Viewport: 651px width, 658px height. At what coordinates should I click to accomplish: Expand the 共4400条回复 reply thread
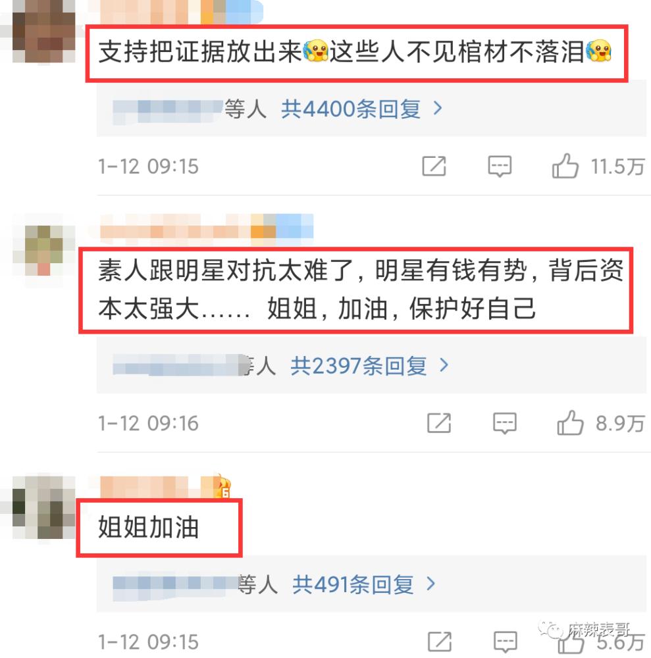point(362,109)
